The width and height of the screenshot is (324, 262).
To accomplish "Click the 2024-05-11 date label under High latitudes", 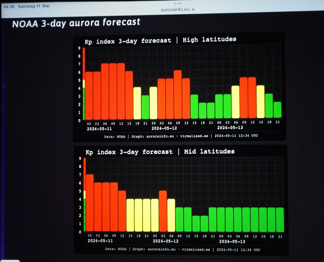I will [99, 129].
